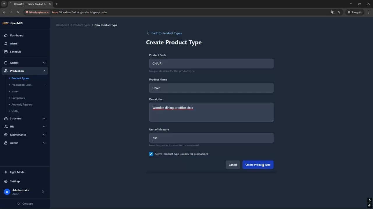Image resolution: width=373 pixels, height=209 pixels.
Task: Open the browser three-dot menu
Action: [369, 12]
